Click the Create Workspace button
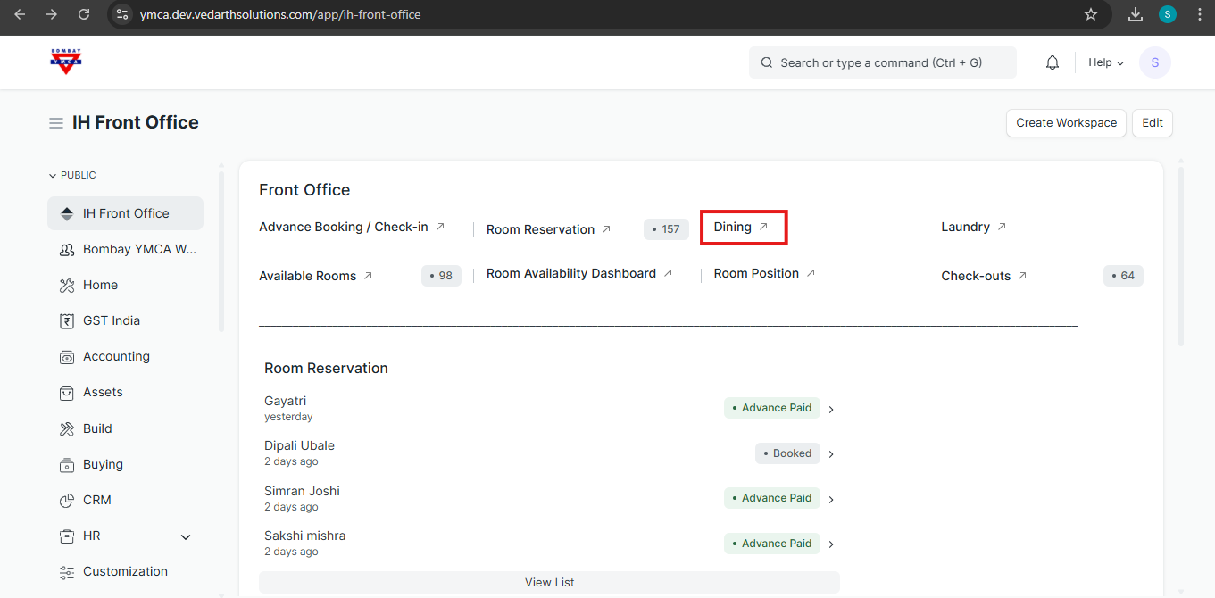This screenshot has height=598, width=1215. [x=1066, y=123]
